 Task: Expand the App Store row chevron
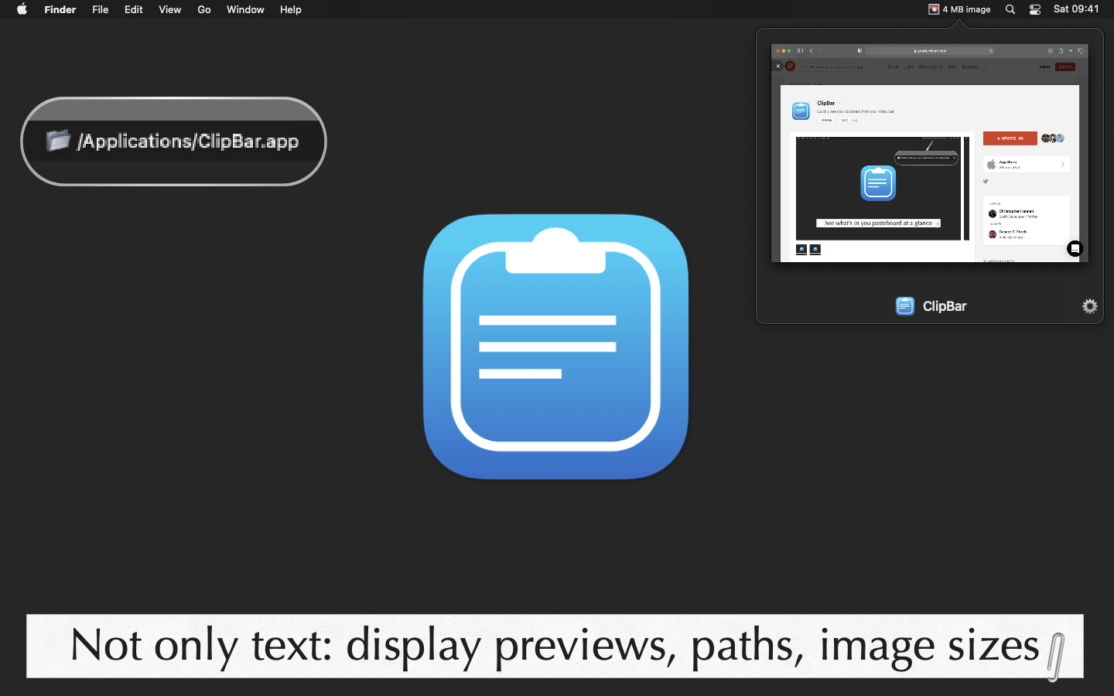[1063, 164]
